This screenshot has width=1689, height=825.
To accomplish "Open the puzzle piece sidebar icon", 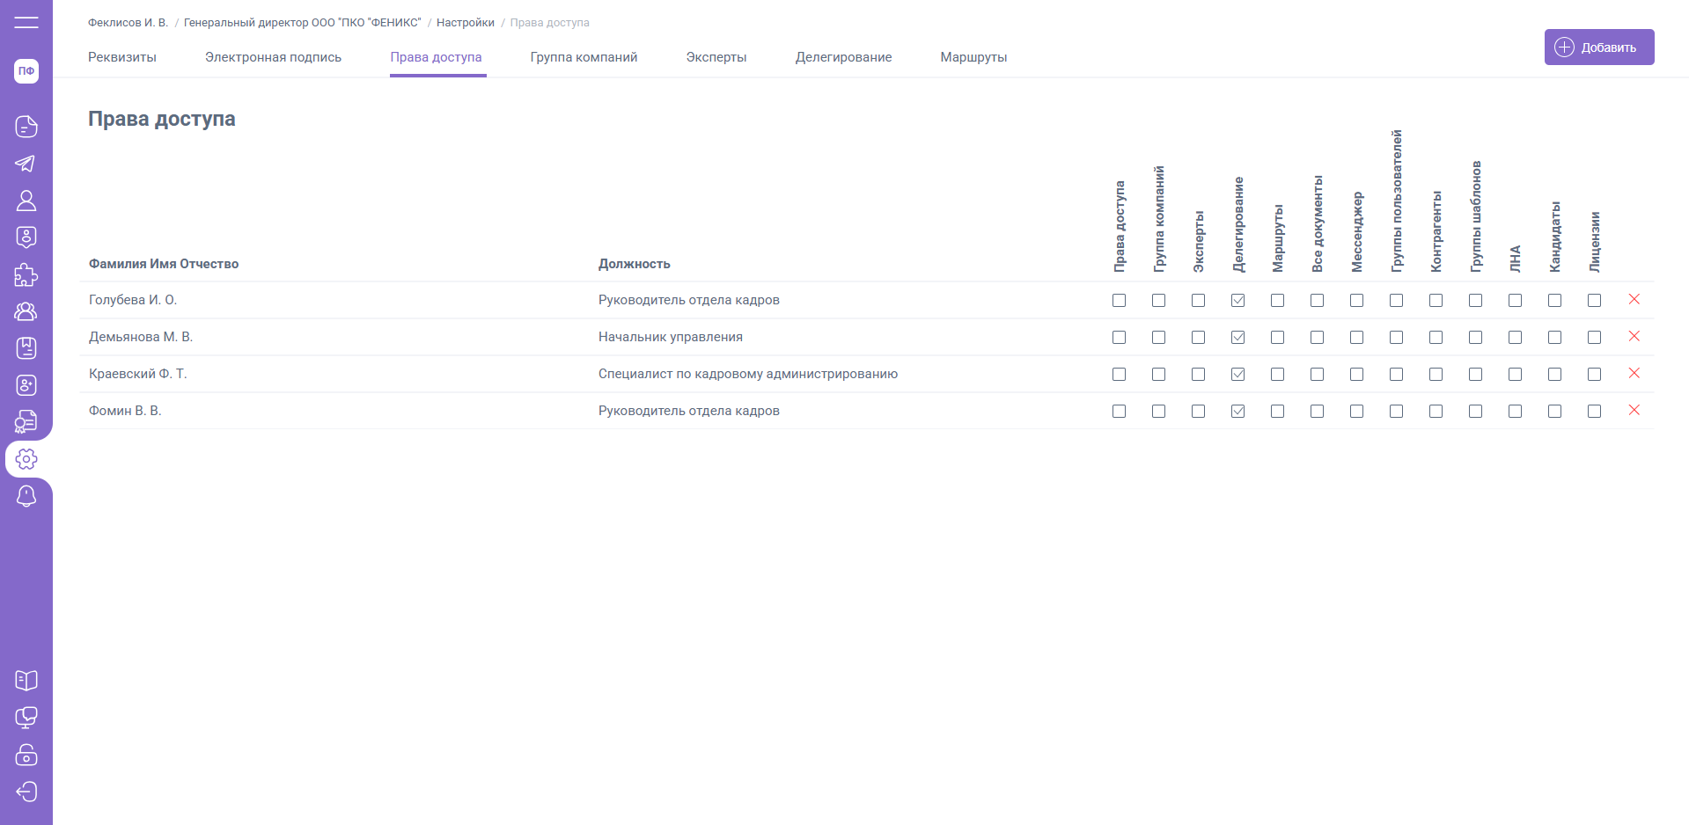I will point(26,275).
